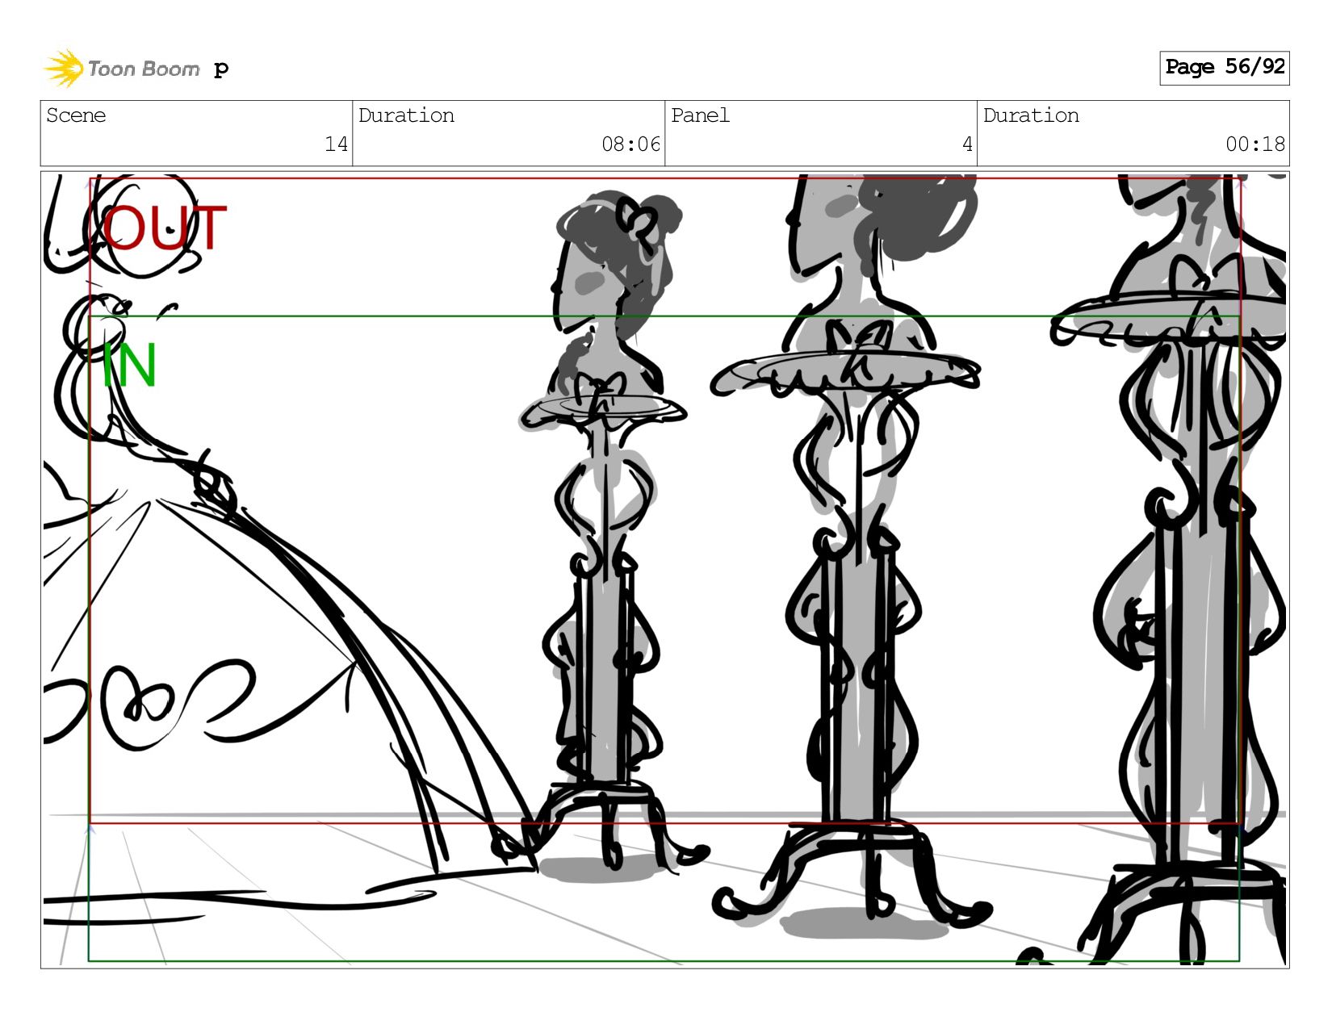This screenshot has width=1332, height=1029.
Task: Click the panel number '4'
Action: click(967, 144)
